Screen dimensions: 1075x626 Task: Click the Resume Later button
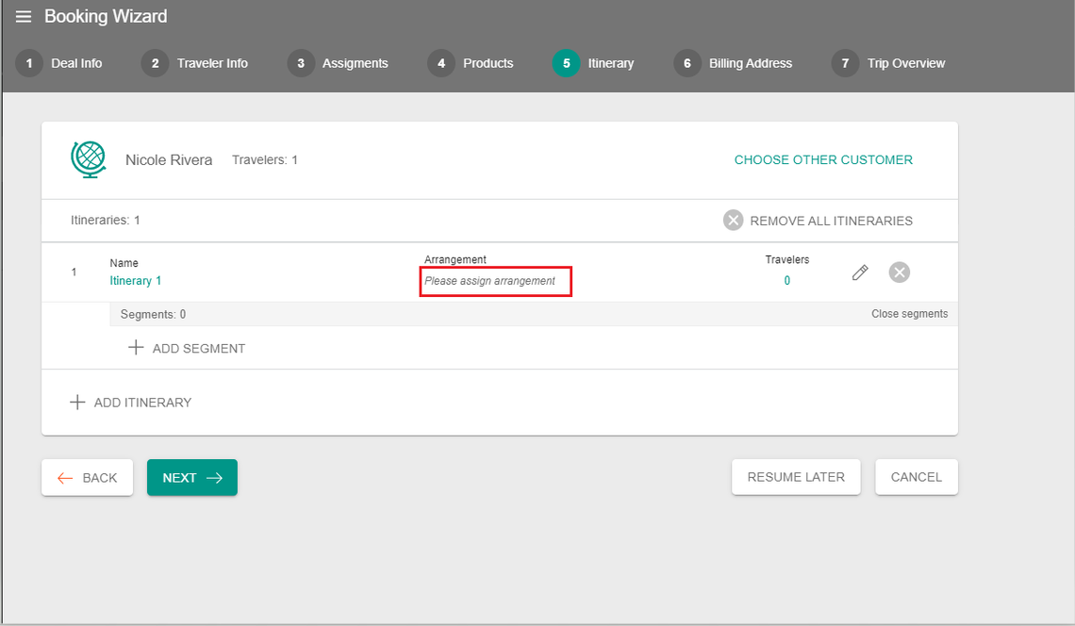[796, 476]
